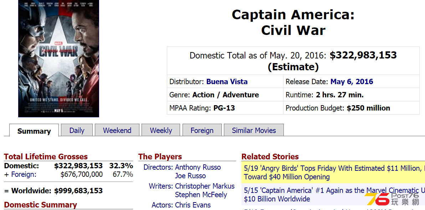This screenshot has width=425, height=210.
Task: View the Similar Movies tab
Action: click(x=254, y=130)
